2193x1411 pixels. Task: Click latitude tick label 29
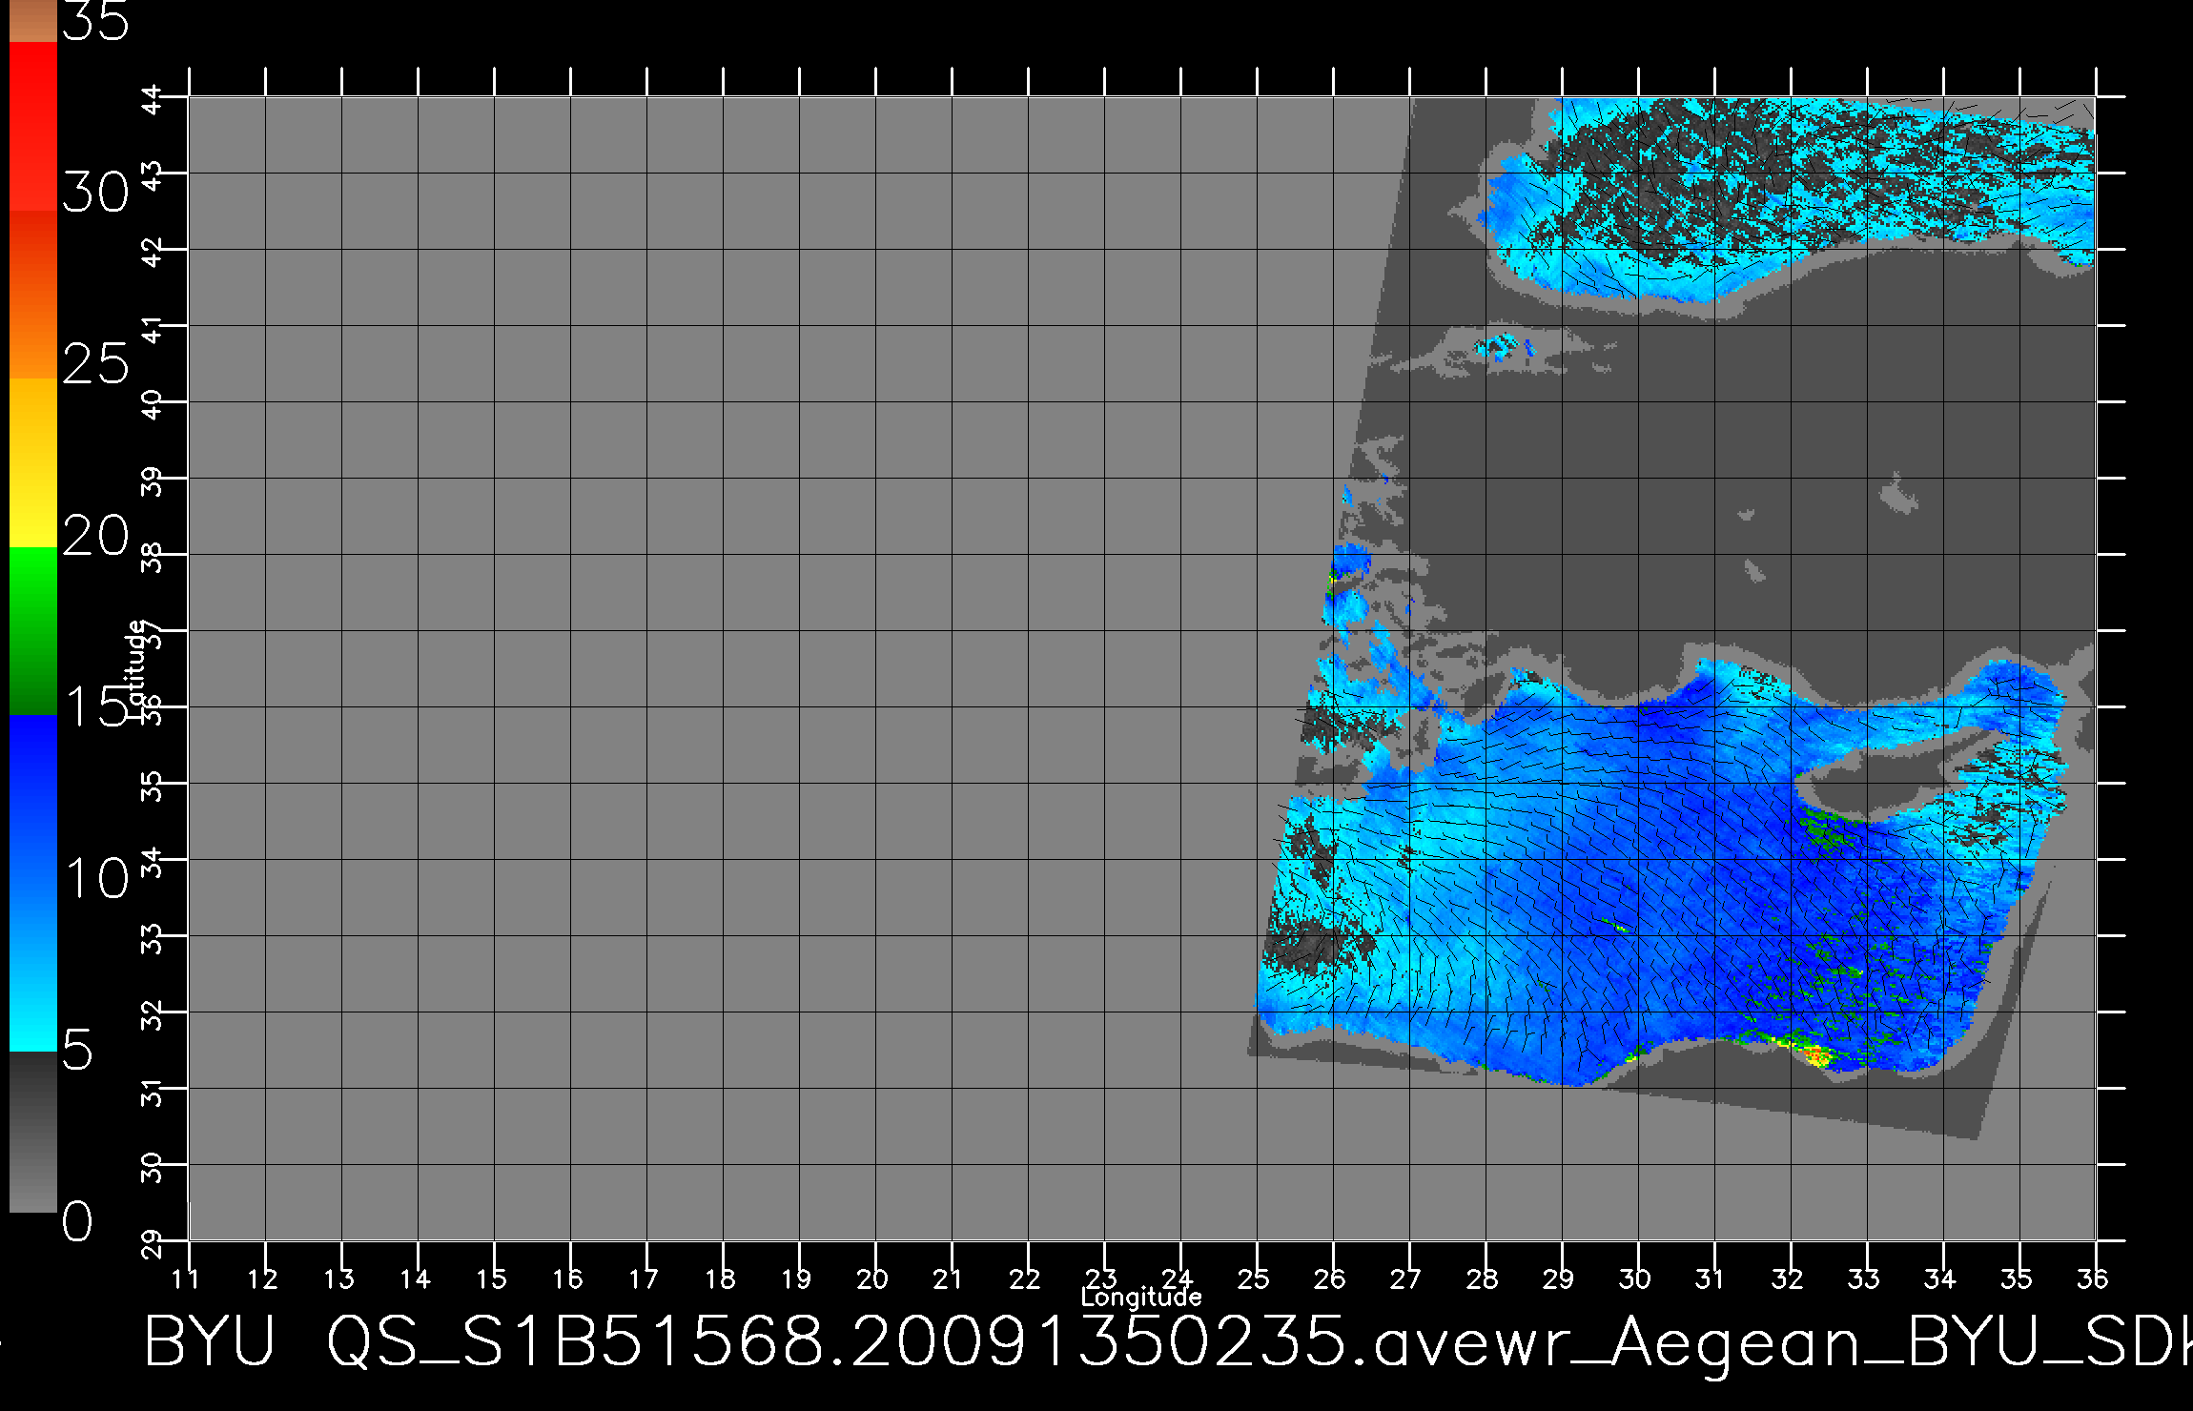[x=153, y=1243]
